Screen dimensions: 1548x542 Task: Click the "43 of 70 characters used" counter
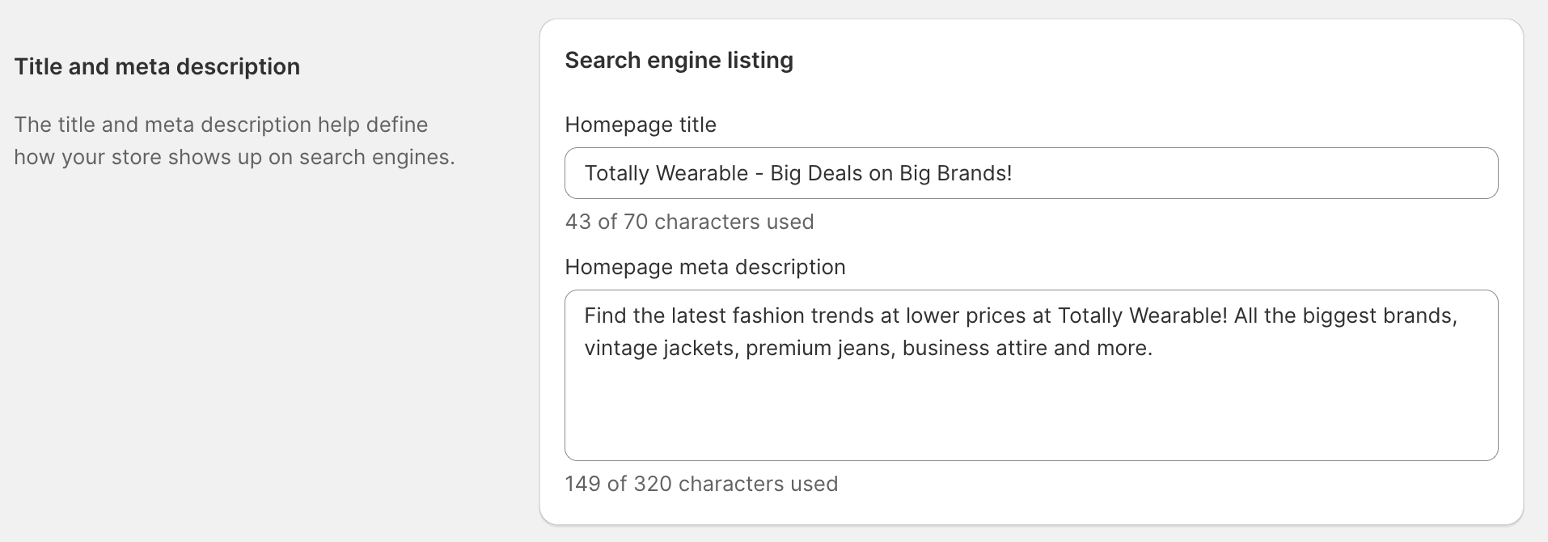[x=689, y=222]
